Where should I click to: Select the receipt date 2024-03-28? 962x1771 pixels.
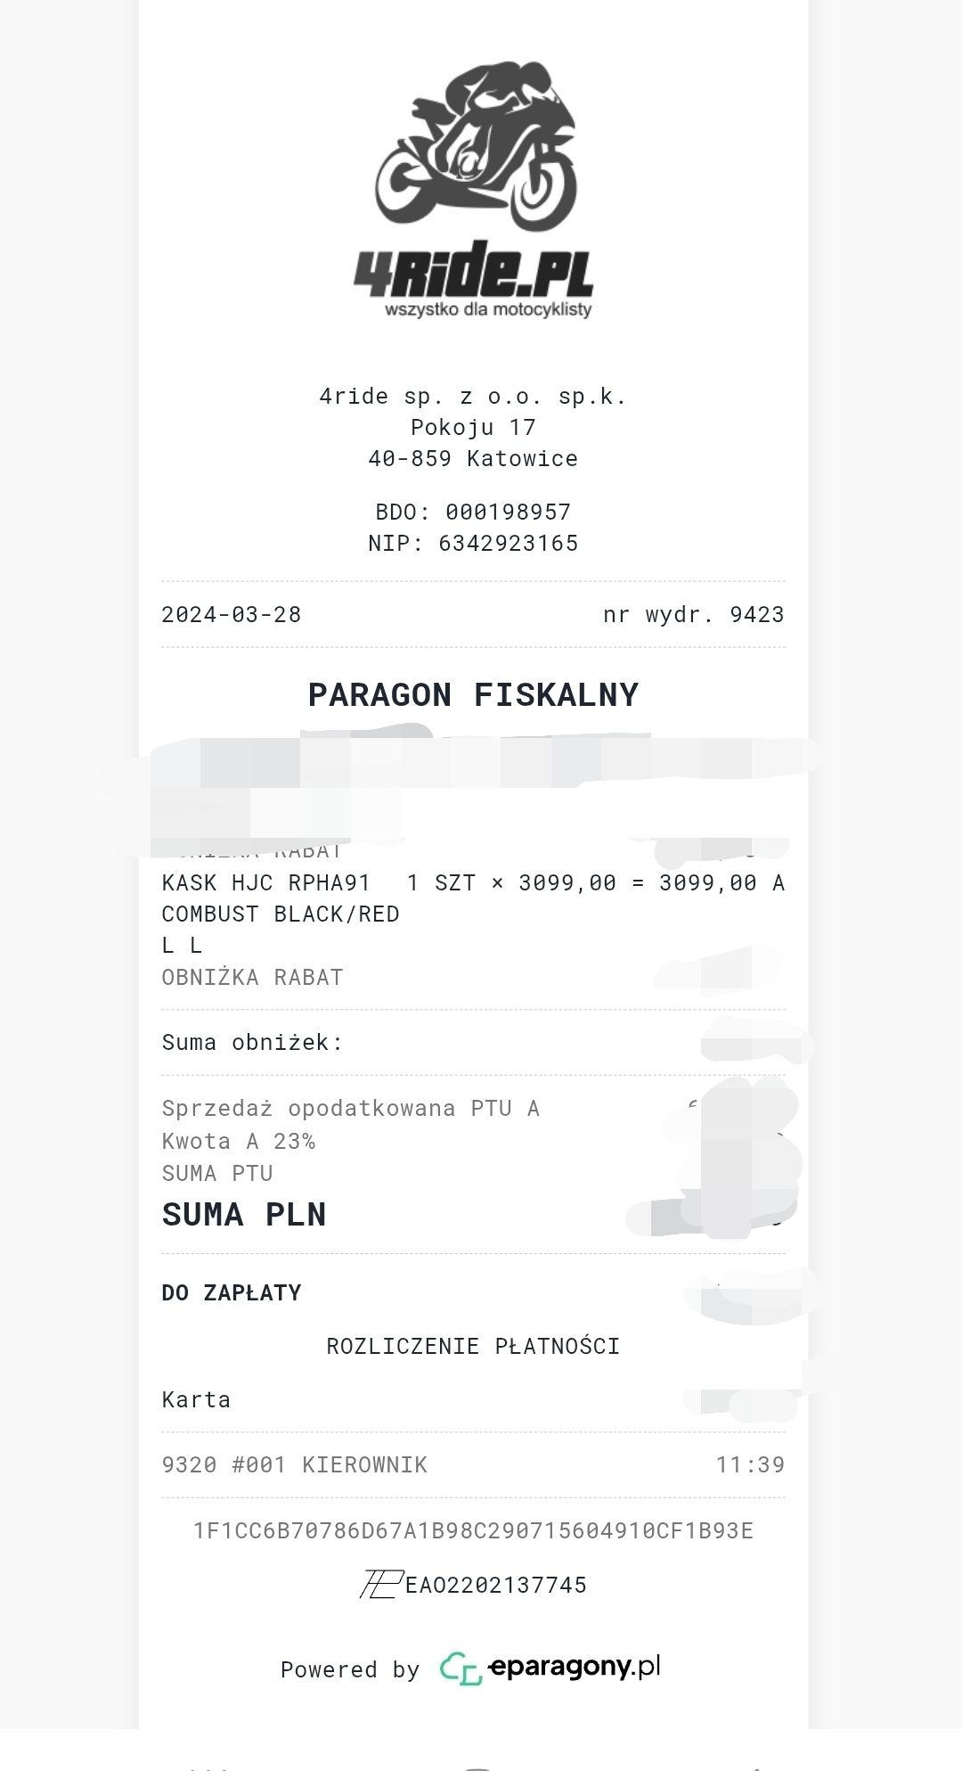point(232,614)
